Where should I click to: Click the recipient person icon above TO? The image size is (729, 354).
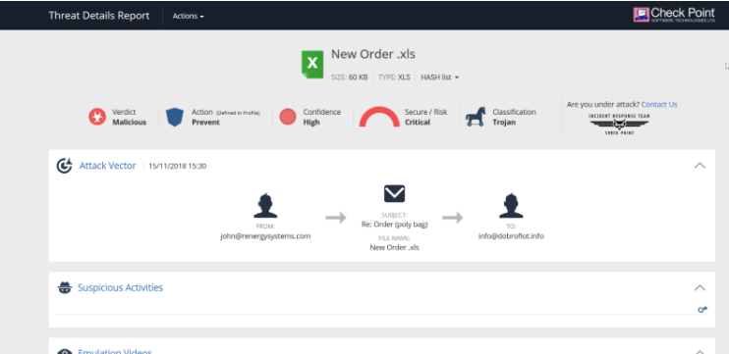click(x=511, y=206)
